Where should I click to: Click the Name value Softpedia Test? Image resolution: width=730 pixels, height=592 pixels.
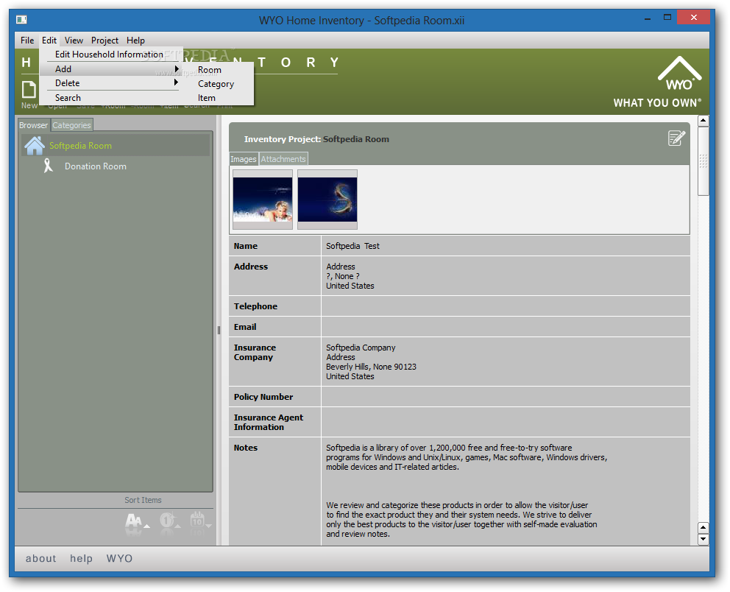tap(352, 246)
